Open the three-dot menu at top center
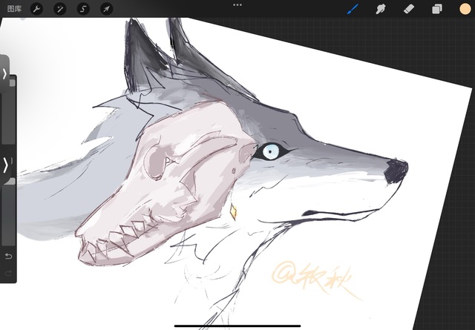Screen dimensions: 475x330 (237, 4)
